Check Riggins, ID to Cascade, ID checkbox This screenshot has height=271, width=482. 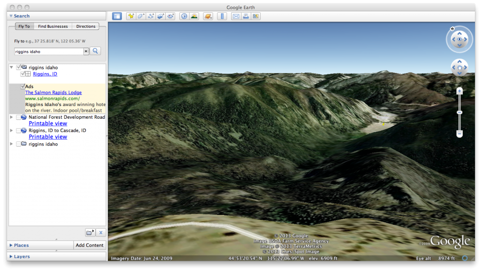18,130
